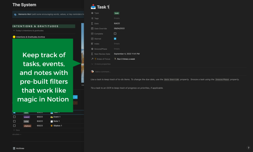This screenshot has width=253, height=152.
Task: Click the purple event tag in table
Action: pos(27,117)
